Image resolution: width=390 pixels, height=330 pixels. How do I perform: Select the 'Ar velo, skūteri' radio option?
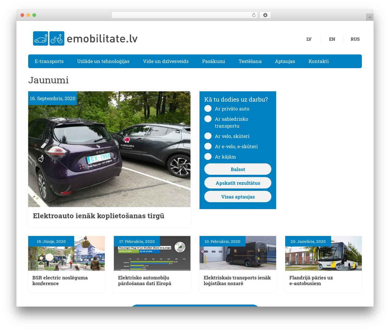[208, 136]
